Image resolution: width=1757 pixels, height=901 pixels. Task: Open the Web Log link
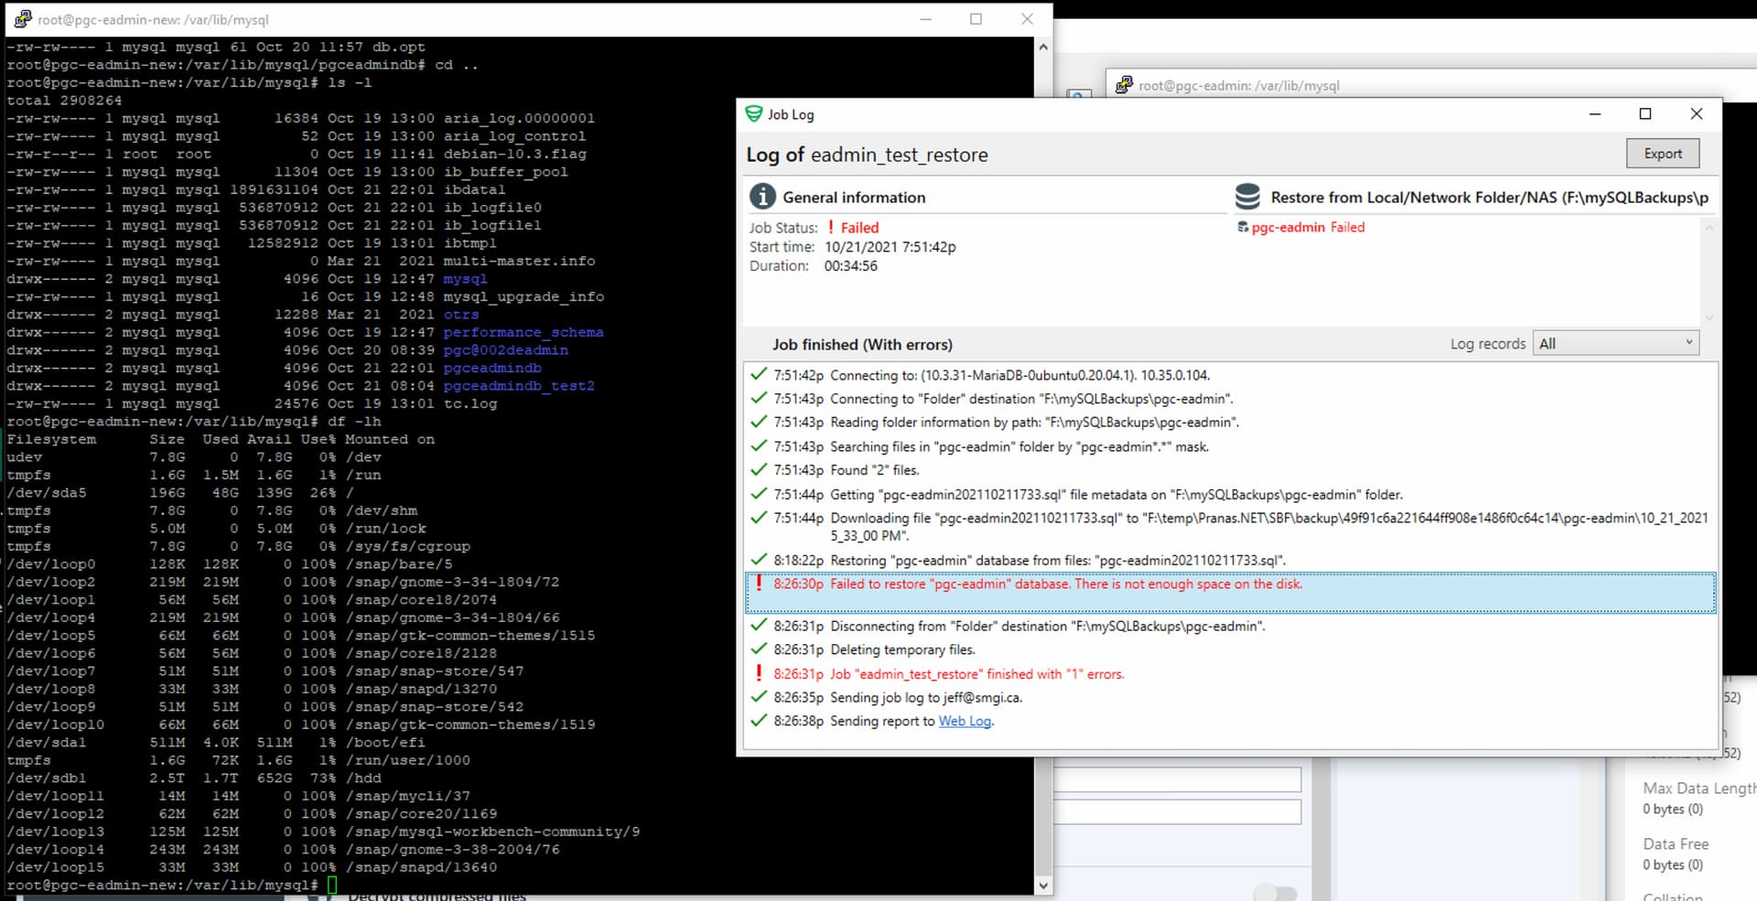tap(965, 721)
